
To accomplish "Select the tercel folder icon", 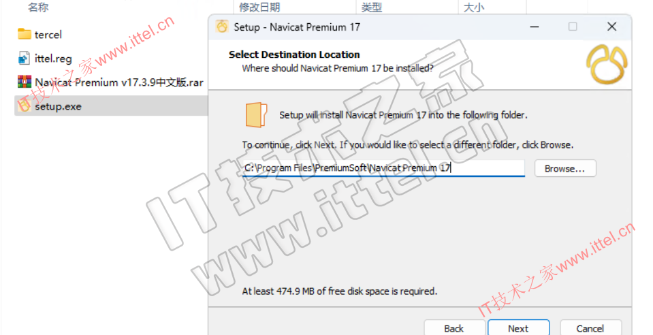I will coord(25,34).
